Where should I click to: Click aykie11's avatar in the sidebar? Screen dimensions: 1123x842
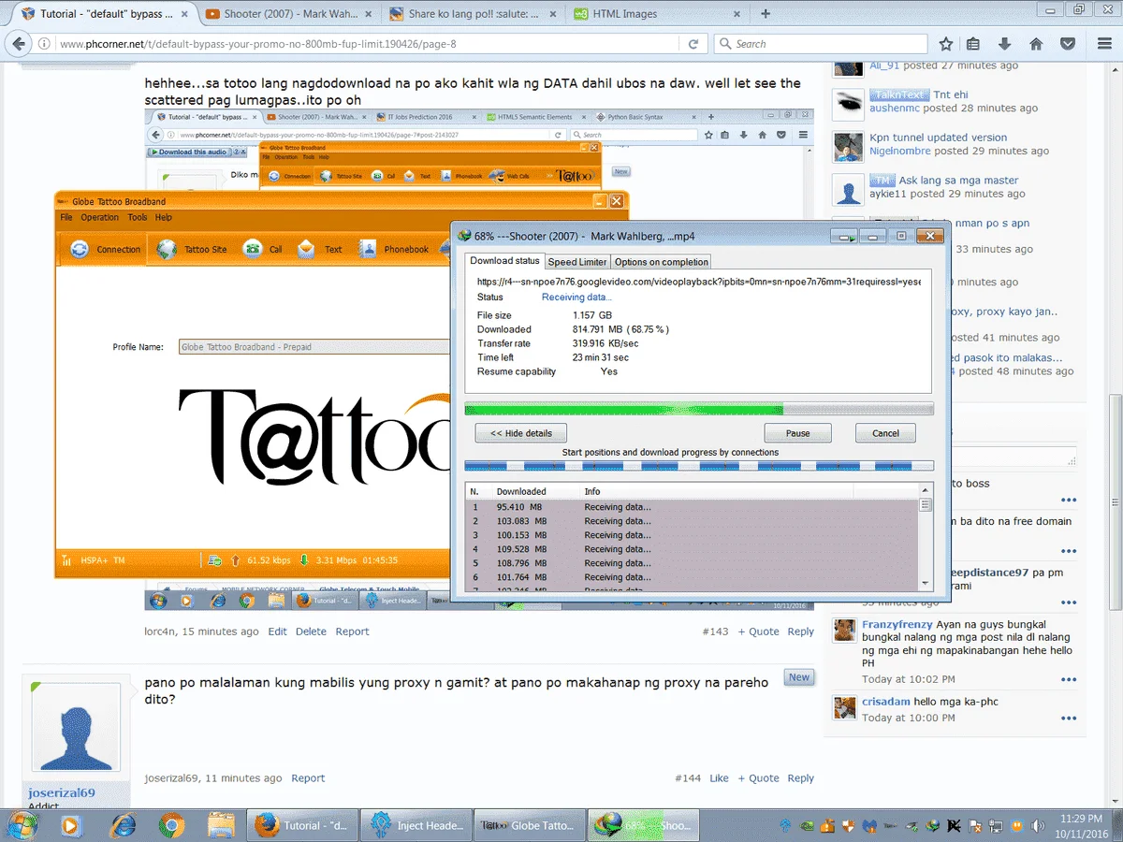(x=849, y=189)
